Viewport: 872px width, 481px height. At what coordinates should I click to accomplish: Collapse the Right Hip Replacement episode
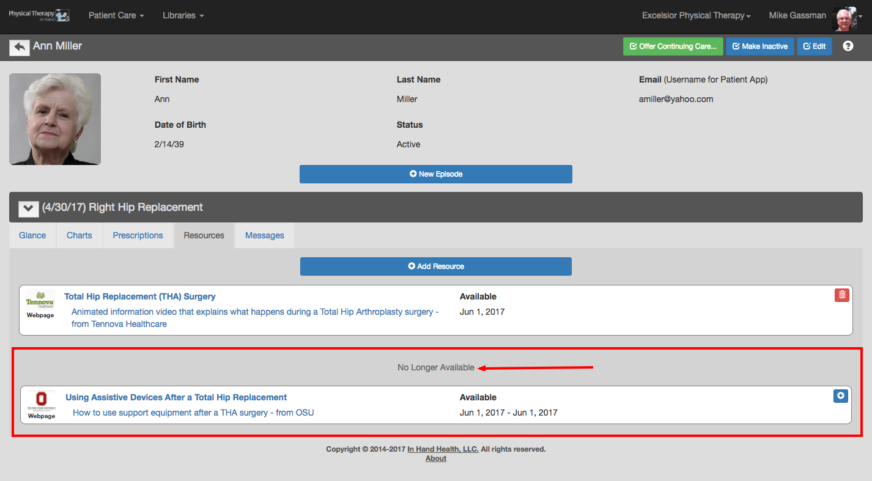pos(28,208)
